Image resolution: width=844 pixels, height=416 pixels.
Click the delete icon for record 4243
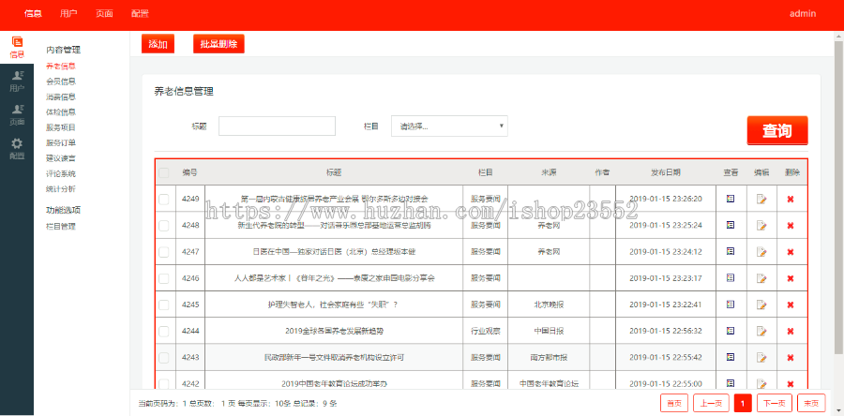click(x=790, y=357)
